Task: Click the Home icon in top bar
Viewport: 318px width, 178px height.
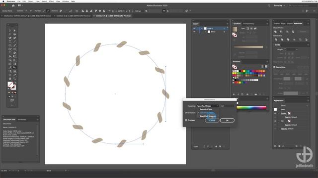Action: (13, 5)
